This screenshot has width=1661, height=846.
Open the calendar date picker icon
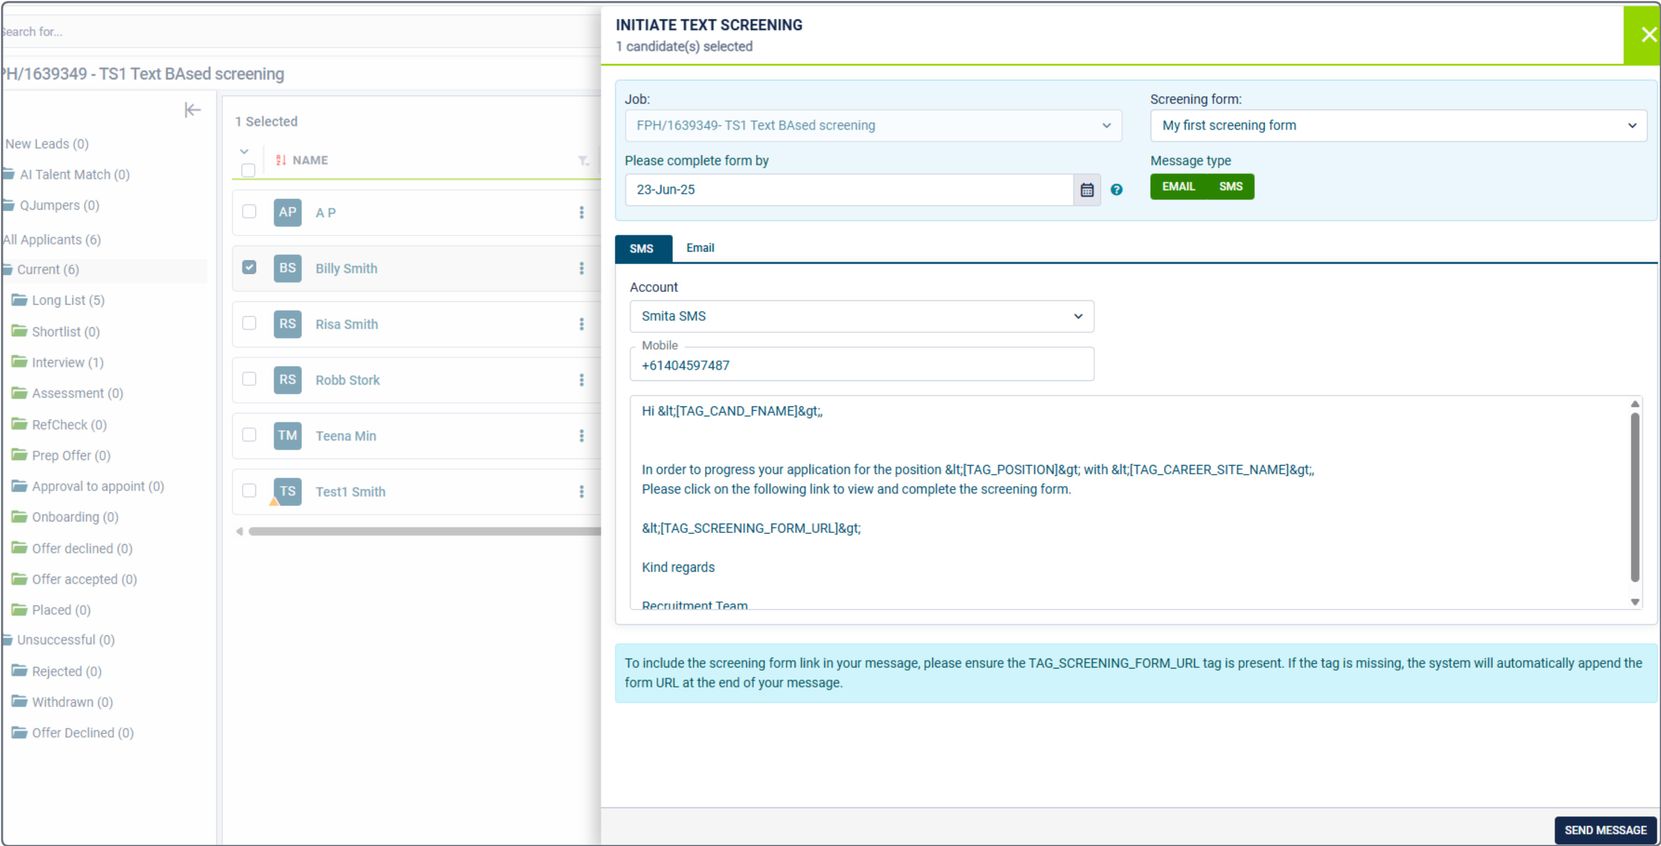[x=1087, y=190]
